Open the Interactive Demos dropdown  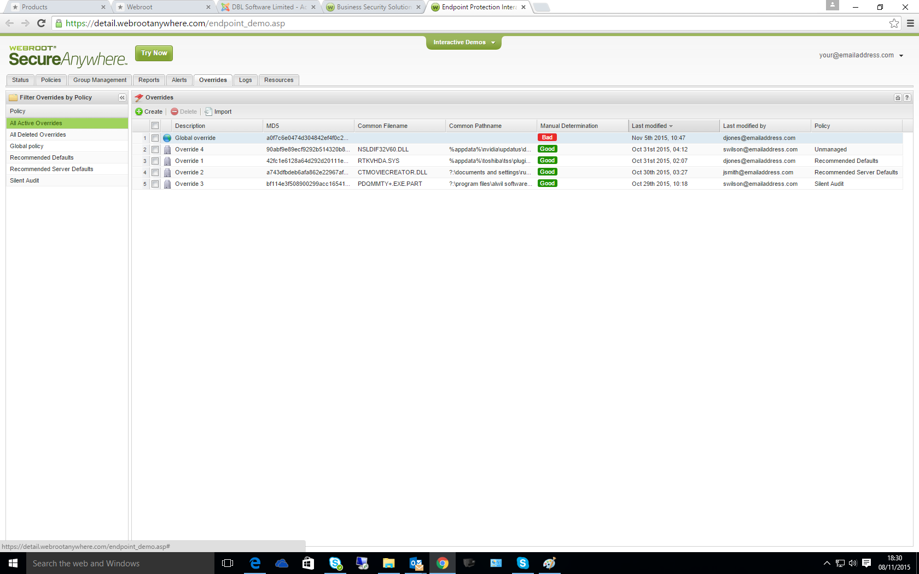[x=464, y=42]
